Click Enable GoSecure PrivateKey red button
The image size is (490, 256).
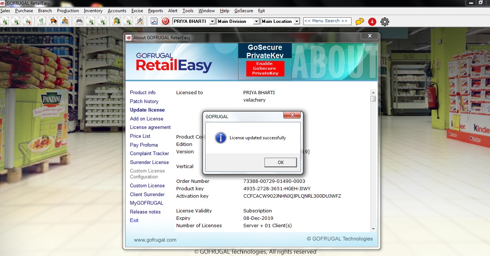point(265,68)
